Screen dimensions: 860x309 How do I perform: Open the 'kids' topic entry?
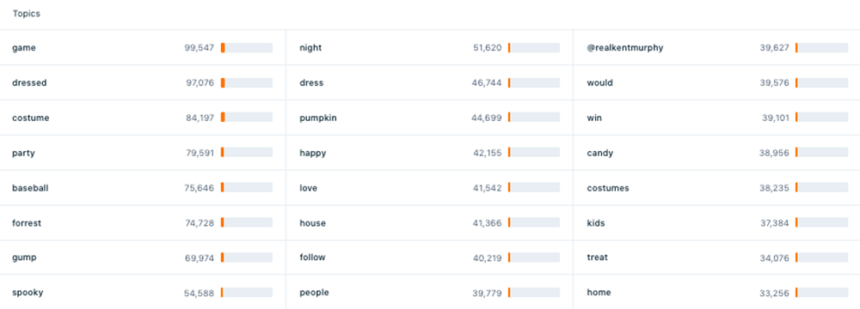pyautogui.click(x=717, y=223)
